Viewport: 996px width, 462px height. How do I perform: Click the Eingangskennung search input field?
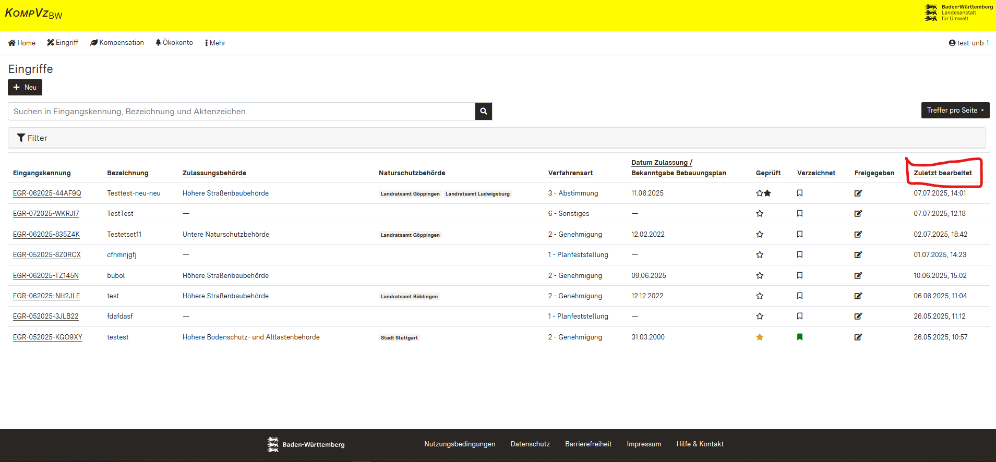(241, 112)
